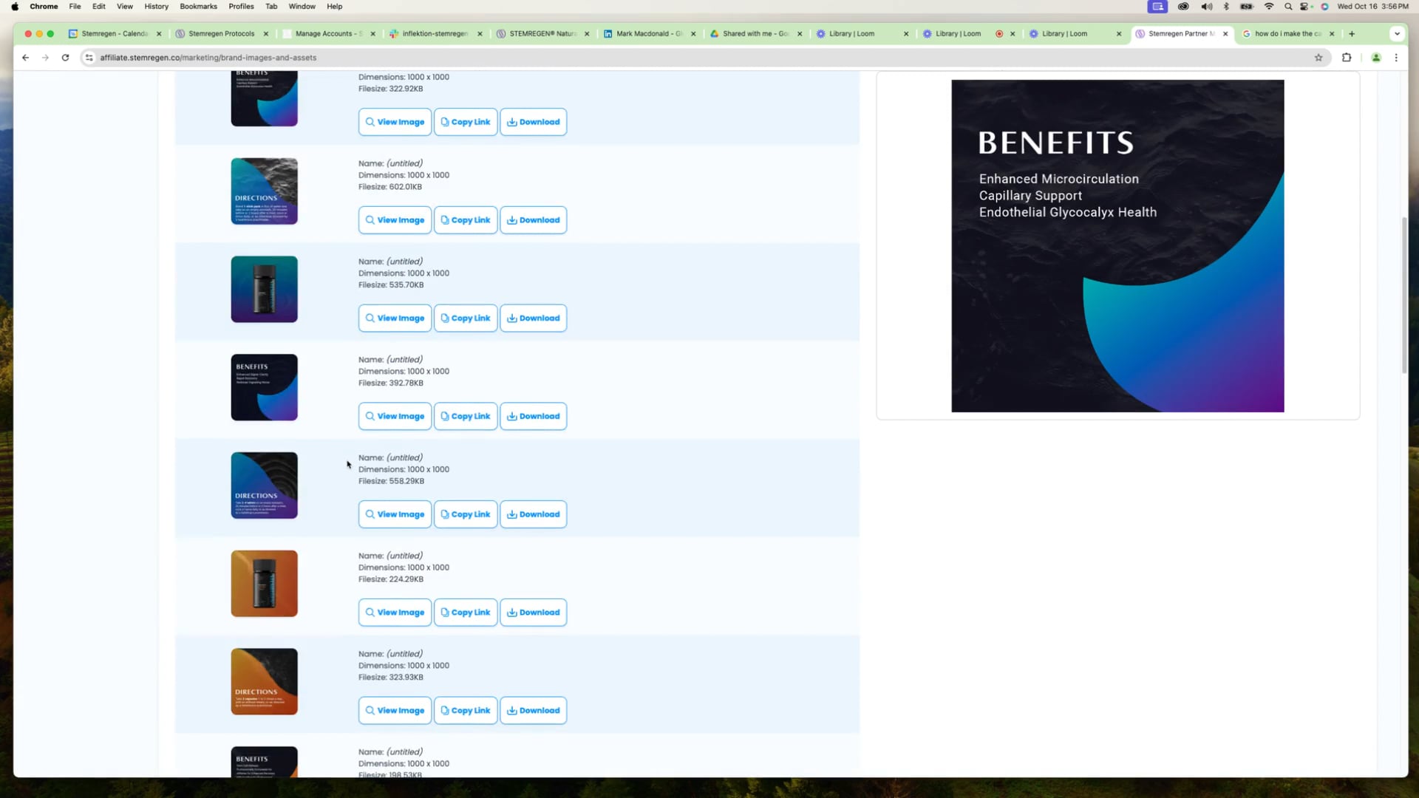The height and width of the screenshot is (798, 1419).
Task: Download the 602.01KB image asset
Action: point(533,219)
